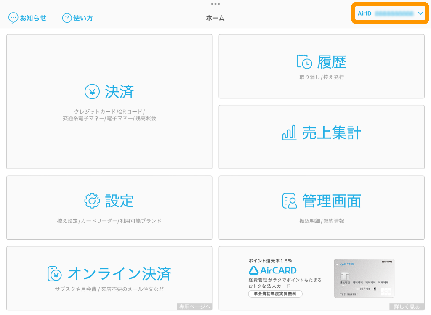Click the AirCARD triangle logo
Image resolution: width=431 pixels, height=315 pixels.
[253, 270]
